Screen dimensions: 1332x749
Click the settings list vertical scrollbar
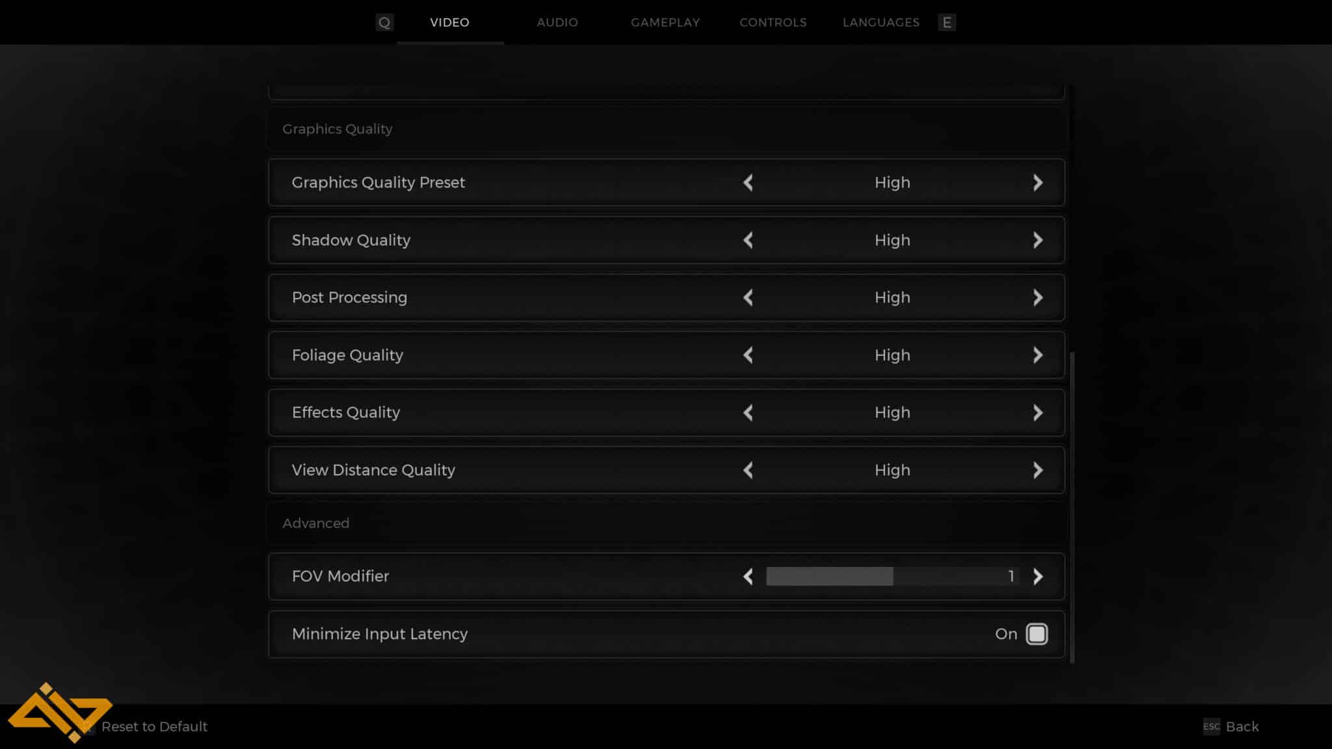[1072, 507]
